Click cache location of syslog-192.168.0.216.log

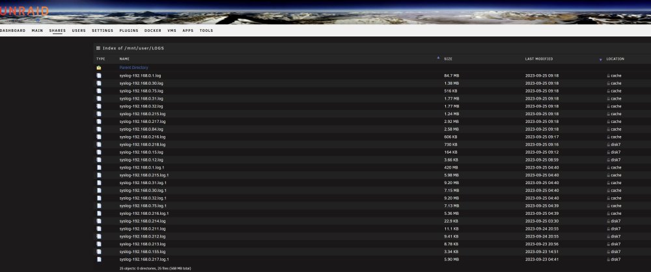(x=616, y=137)
